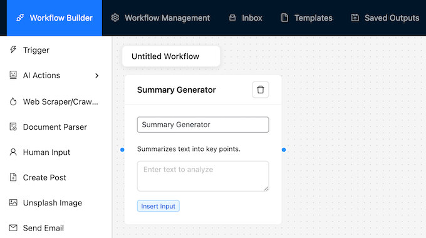Screen dimensions: 426x238
Task: Click the node's left input connector dot
Action: coord(122,150)
